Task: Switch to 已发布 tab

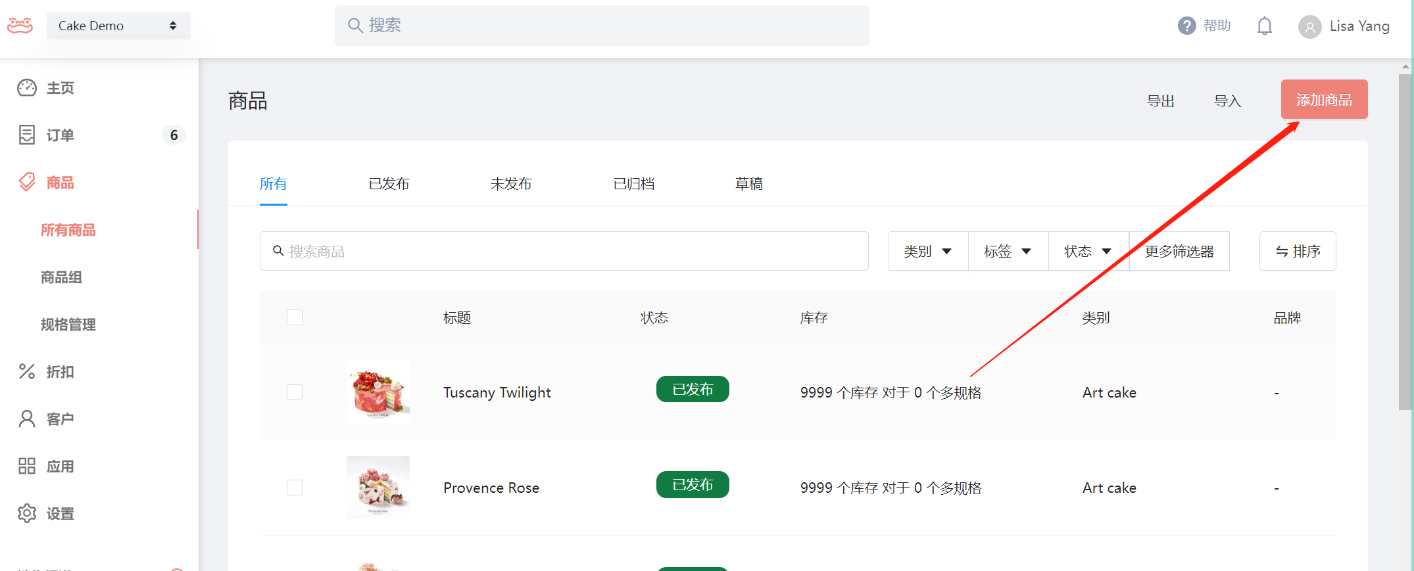Action: tap(389, 183)
